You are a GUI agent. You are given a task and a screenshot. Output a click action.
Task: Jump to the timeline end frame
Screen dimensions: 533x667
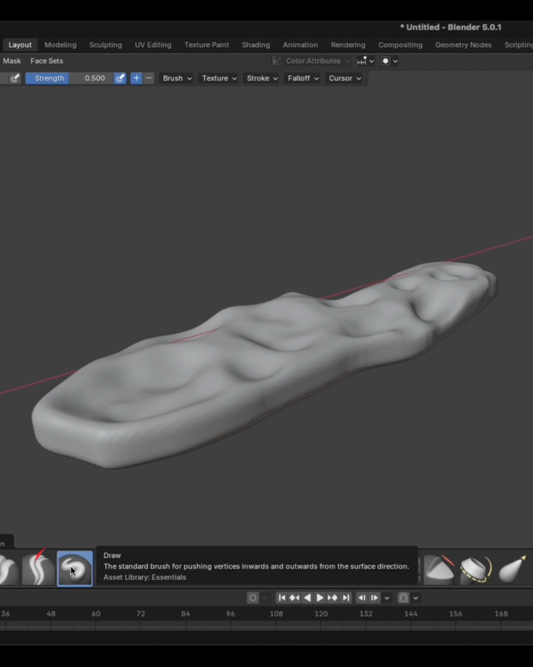pos(346,598)
